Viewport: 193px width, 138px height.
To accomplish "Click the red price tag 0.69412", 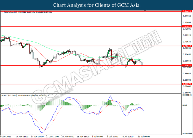I will click(x=187, y=65).
